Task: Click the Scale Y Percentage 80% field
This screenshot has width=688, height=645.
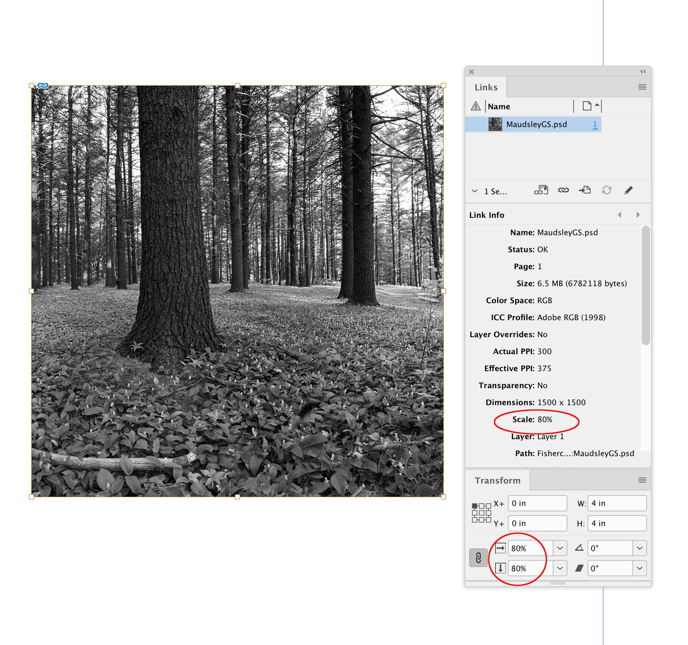Action: click(x=530, y=568)
